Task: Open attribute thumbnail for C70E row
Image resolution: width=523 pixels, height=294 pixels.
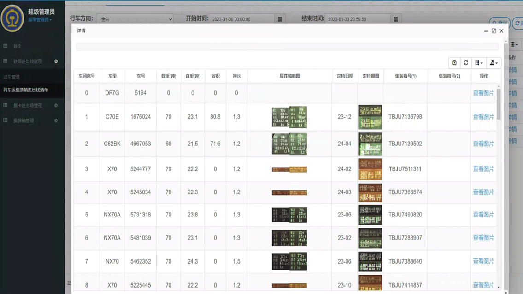Action: point(289,117)
